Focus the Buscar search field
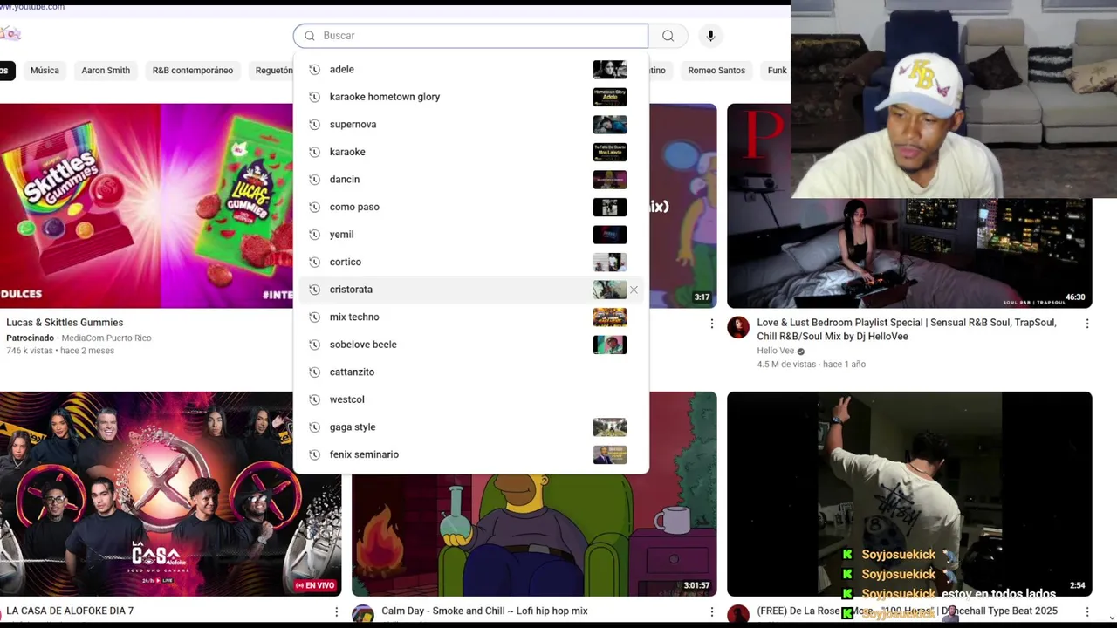This screenshot has width=1117, height=628. point(470,36)
